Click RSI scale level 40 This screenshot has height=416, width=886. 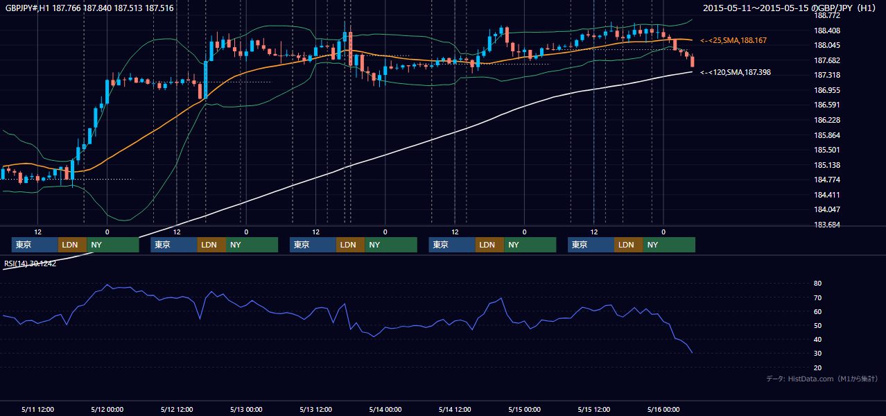(817, 339)
